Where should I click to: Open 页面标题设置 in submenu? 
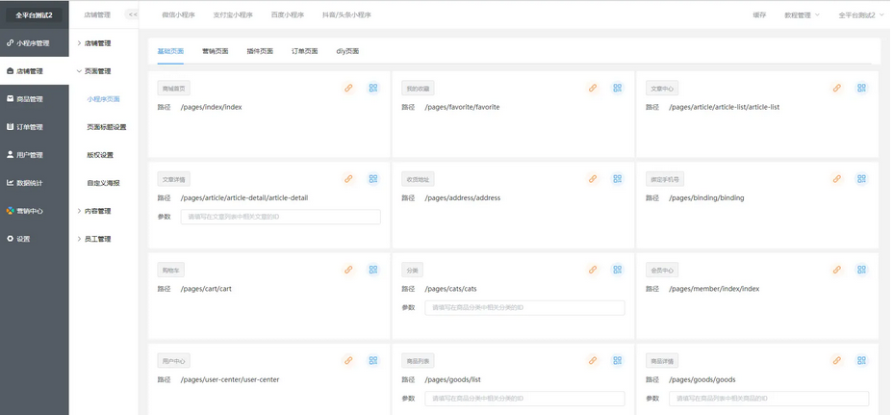coord(106,127)
